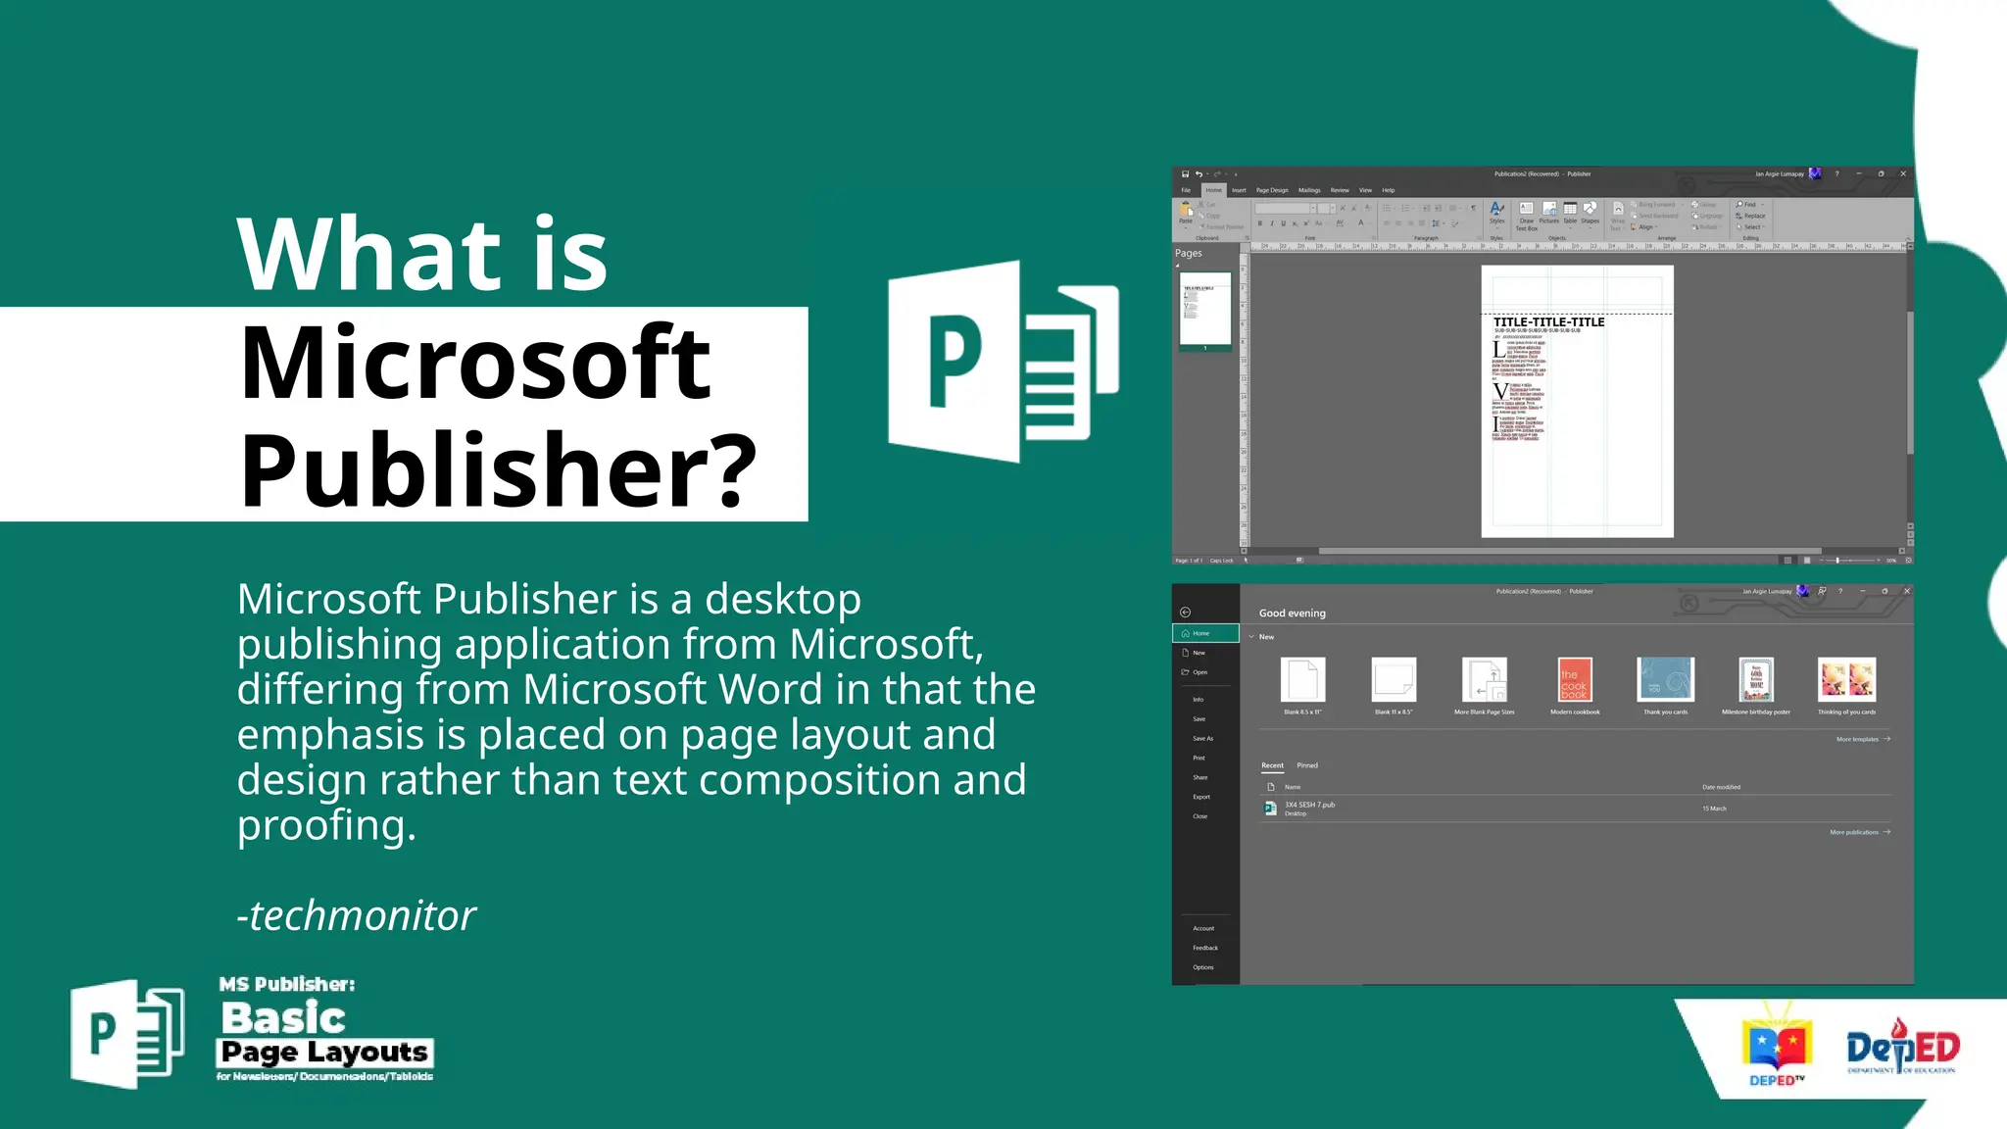Click the Wrap Text button

pos(1618,216)
